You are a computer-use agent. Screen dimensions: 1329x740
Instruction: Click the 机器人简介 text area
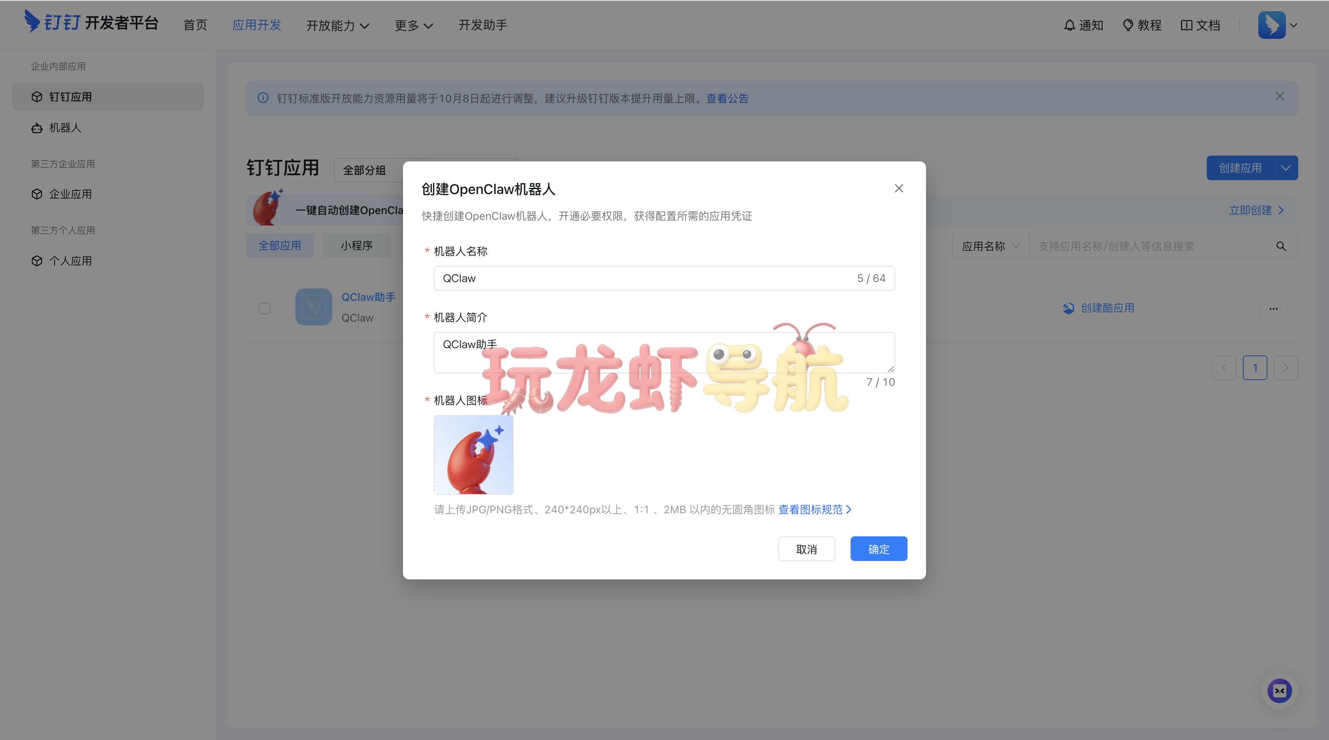(x=664, y=352)
